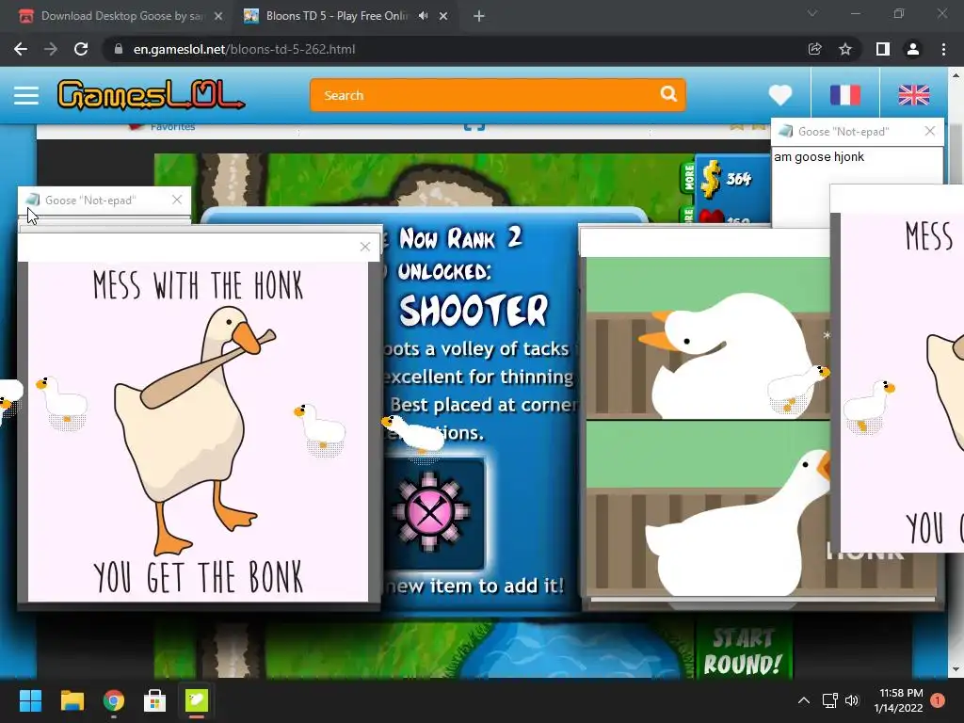Click the page vertical scrollbar
964x723 pixels.
(x=956, y=373)
